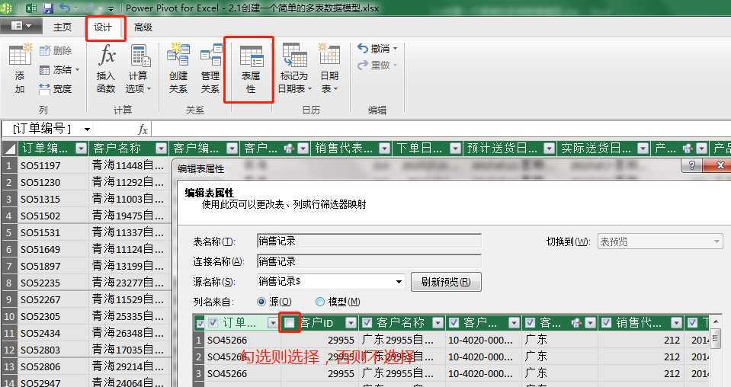Click the Save icon in the title bar
Image resolution: width=731 pixels, height=387 pixels.
click(x=48, y=8)
